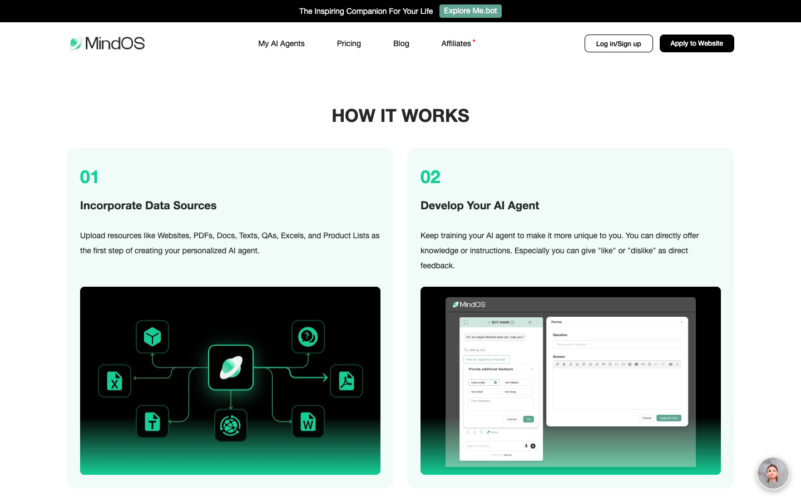Click the 3D cube product list icon
The image size is (801, 501).
[152, 337]
